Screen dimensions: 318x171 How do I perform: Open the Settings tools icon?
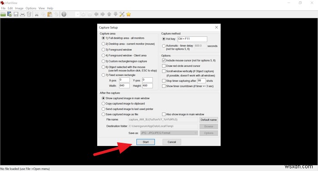(x=122, y=14)
